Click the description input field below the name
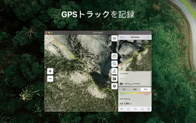This screenshot has width=196, height=123. (135, 79)
